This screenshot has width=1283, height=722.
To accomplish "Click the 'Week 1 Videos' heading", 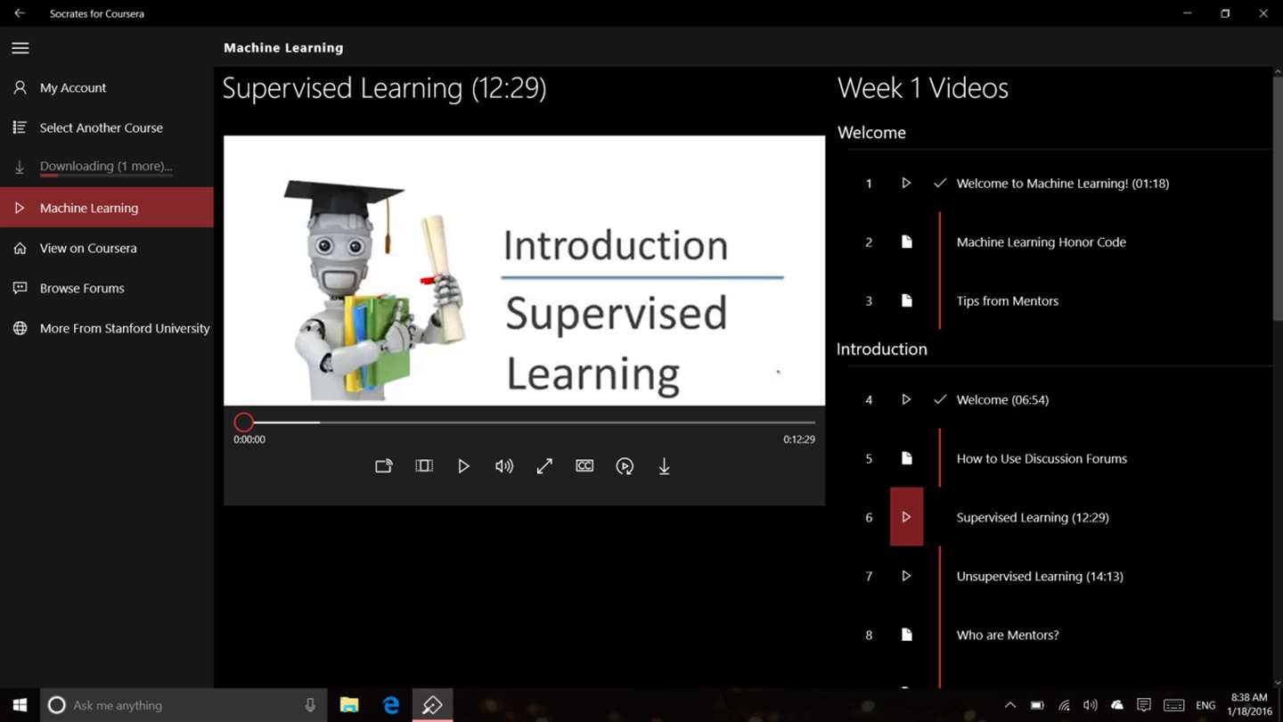I will pyautogui.click(x=923, y=87).
